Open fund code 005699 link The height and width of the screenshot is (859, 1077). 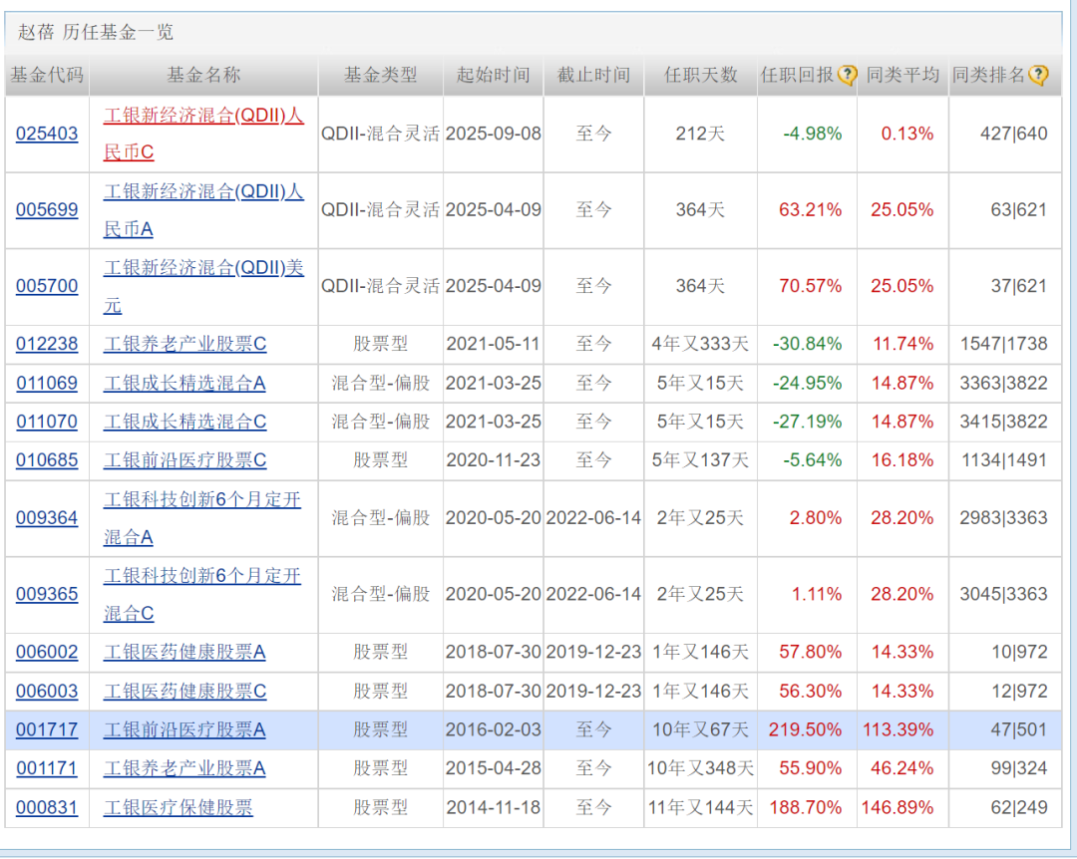click(47, 209)
